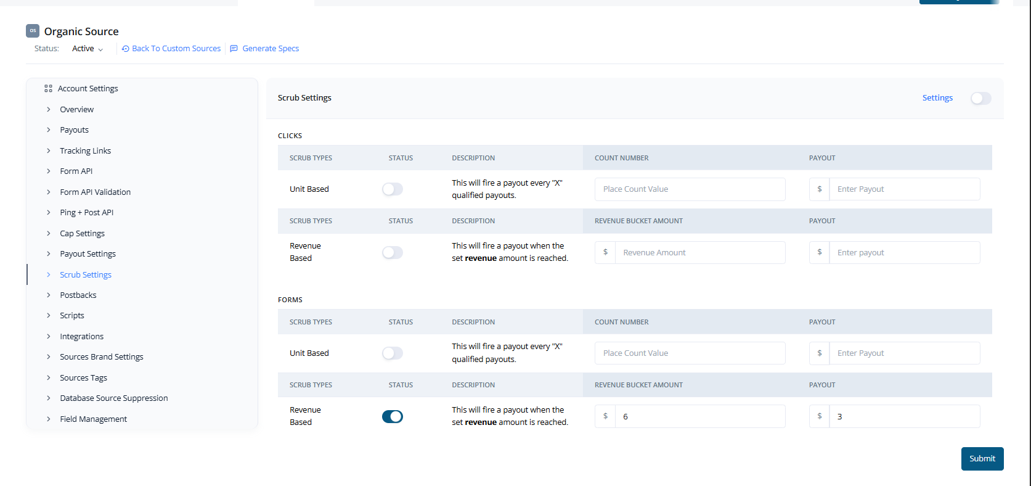
Task: Click Forms revenue bucket field containing 6
Action: (700, 416)
